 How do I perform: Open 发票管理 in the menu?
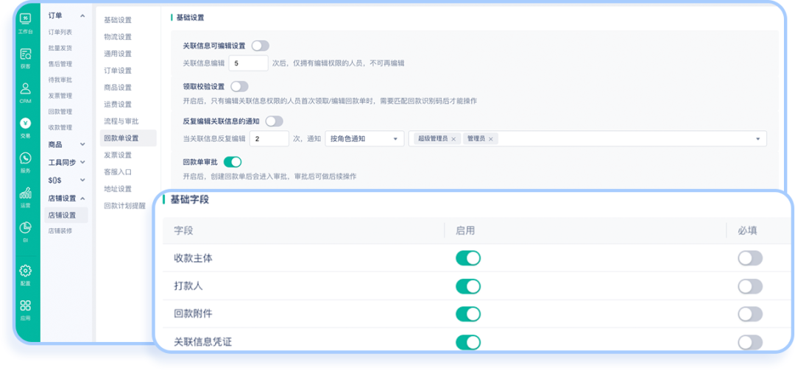(x=60, y=96)
